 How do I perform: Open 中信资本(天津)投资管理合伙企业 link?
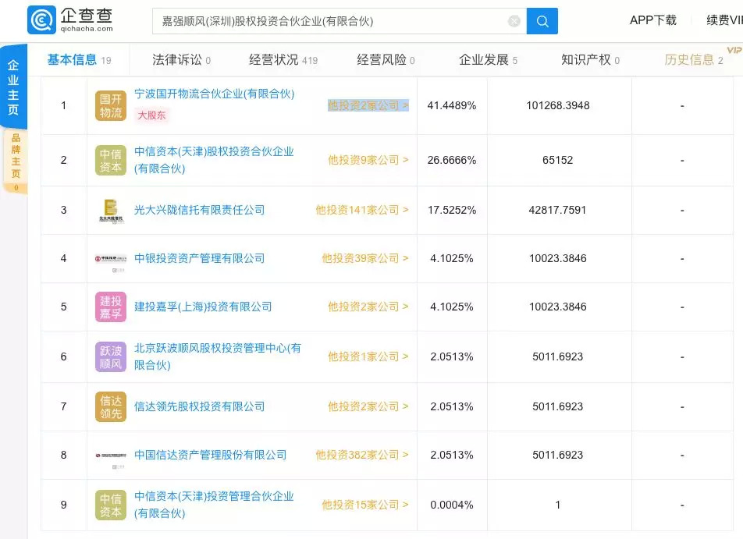[x=214, y=505]
